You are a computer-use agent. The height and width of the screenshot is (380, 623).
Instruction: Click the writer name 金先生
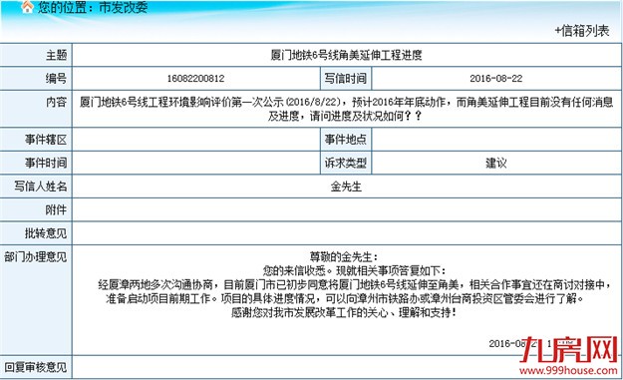click(346, 187)
